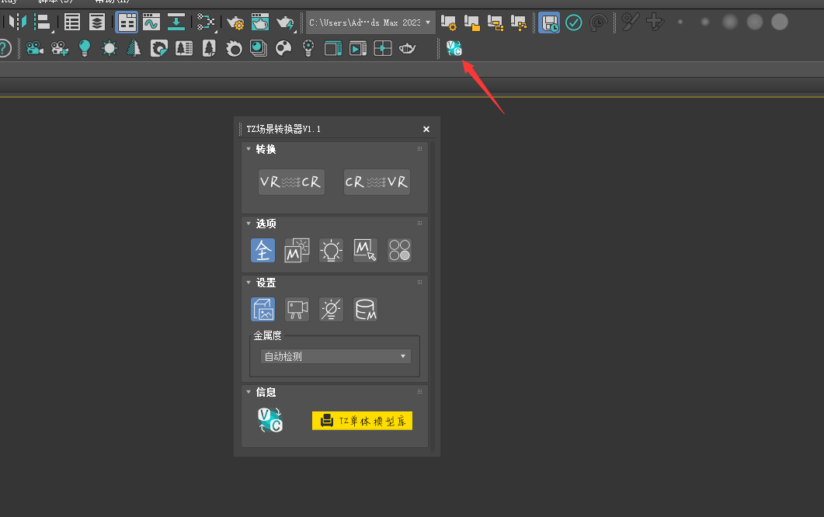Click the camera with plus icon
This screenshot has height=517, width=824.
click(59, 48)
